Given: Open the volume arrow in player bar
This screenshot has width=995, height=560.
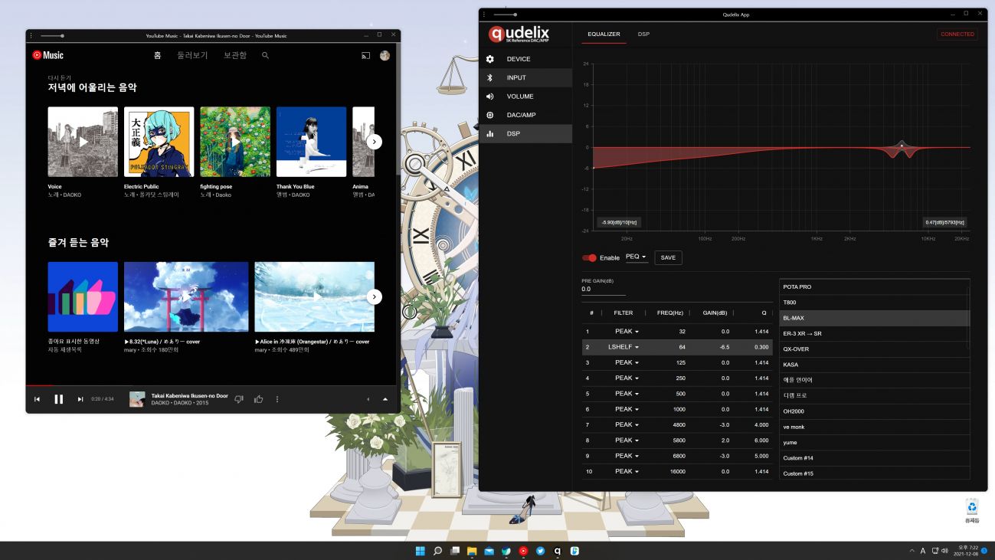Looking at the screenshot, I should [368, 399].
